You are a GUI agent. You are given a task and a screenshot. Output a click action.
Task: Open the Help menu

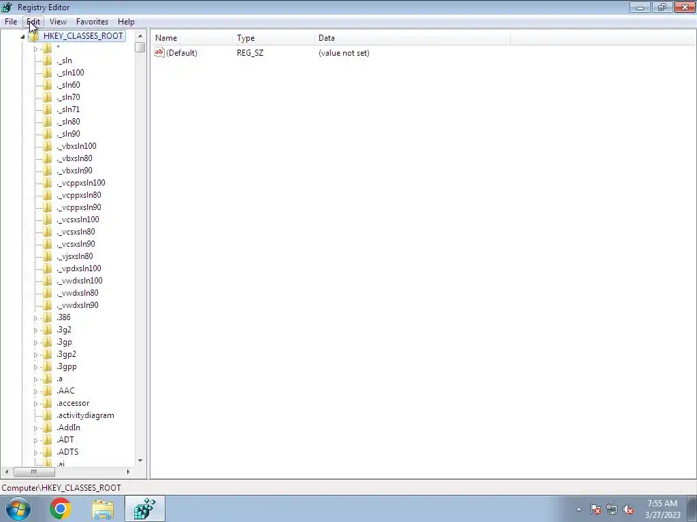pos(126,21)
